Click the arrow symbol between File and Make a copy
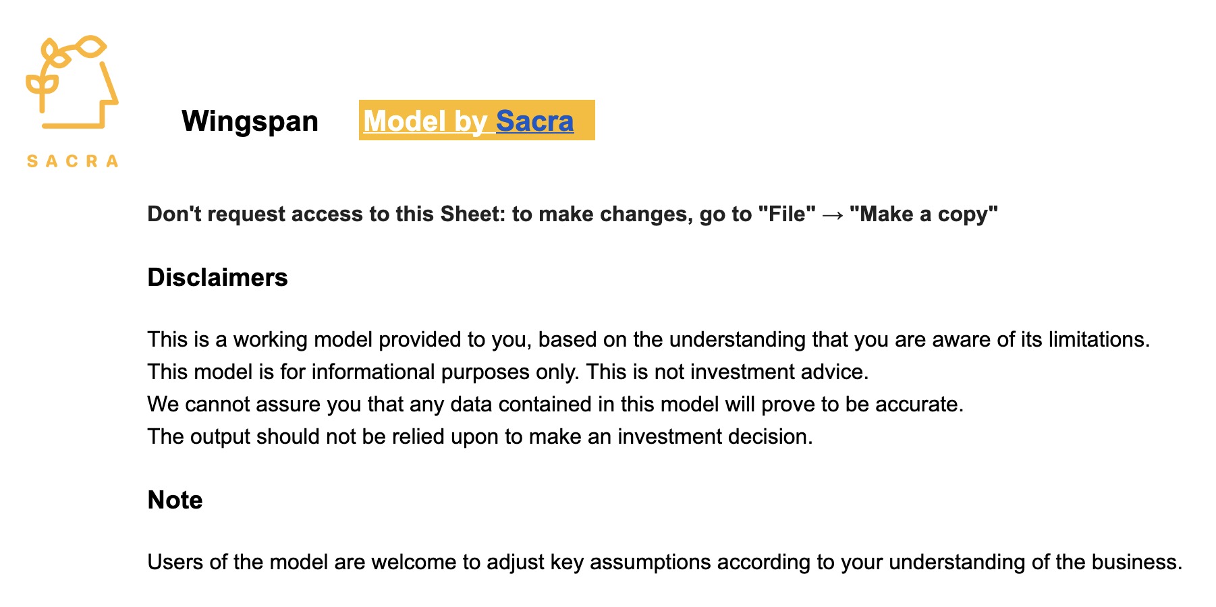 pyautogui.click(x=832, y=214)
